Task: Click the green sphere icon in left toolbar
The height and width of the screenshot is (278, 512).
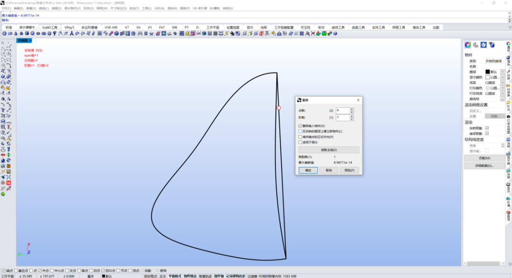Action: pyautogui.click(x=3, y=194)
